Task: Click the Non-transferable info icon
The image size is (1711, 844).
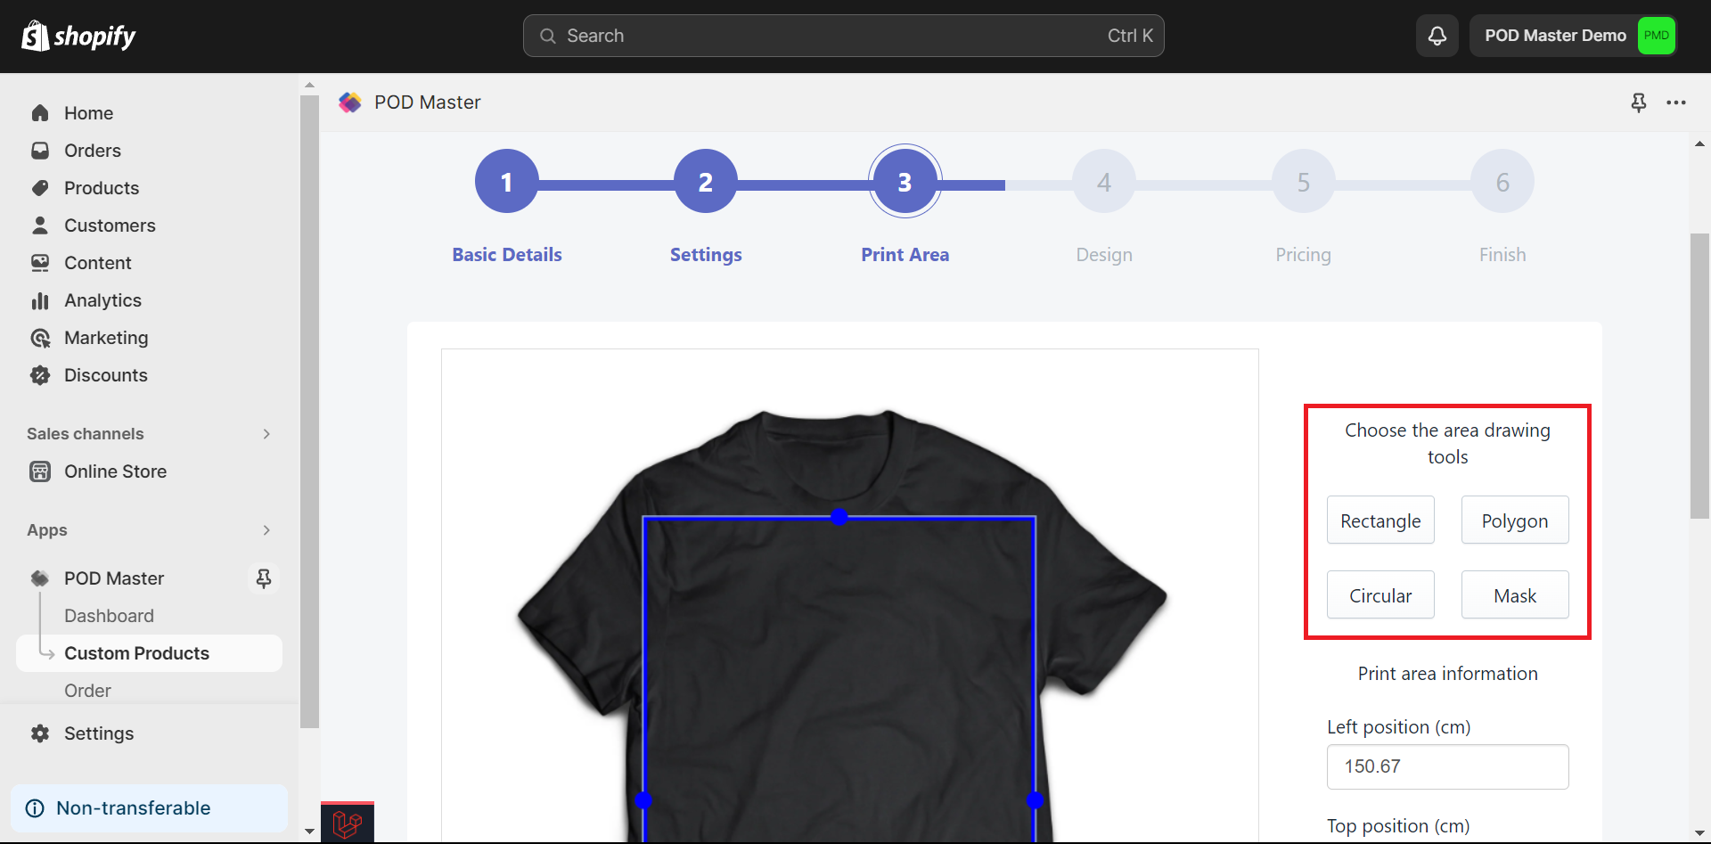Action: [35, 808]
